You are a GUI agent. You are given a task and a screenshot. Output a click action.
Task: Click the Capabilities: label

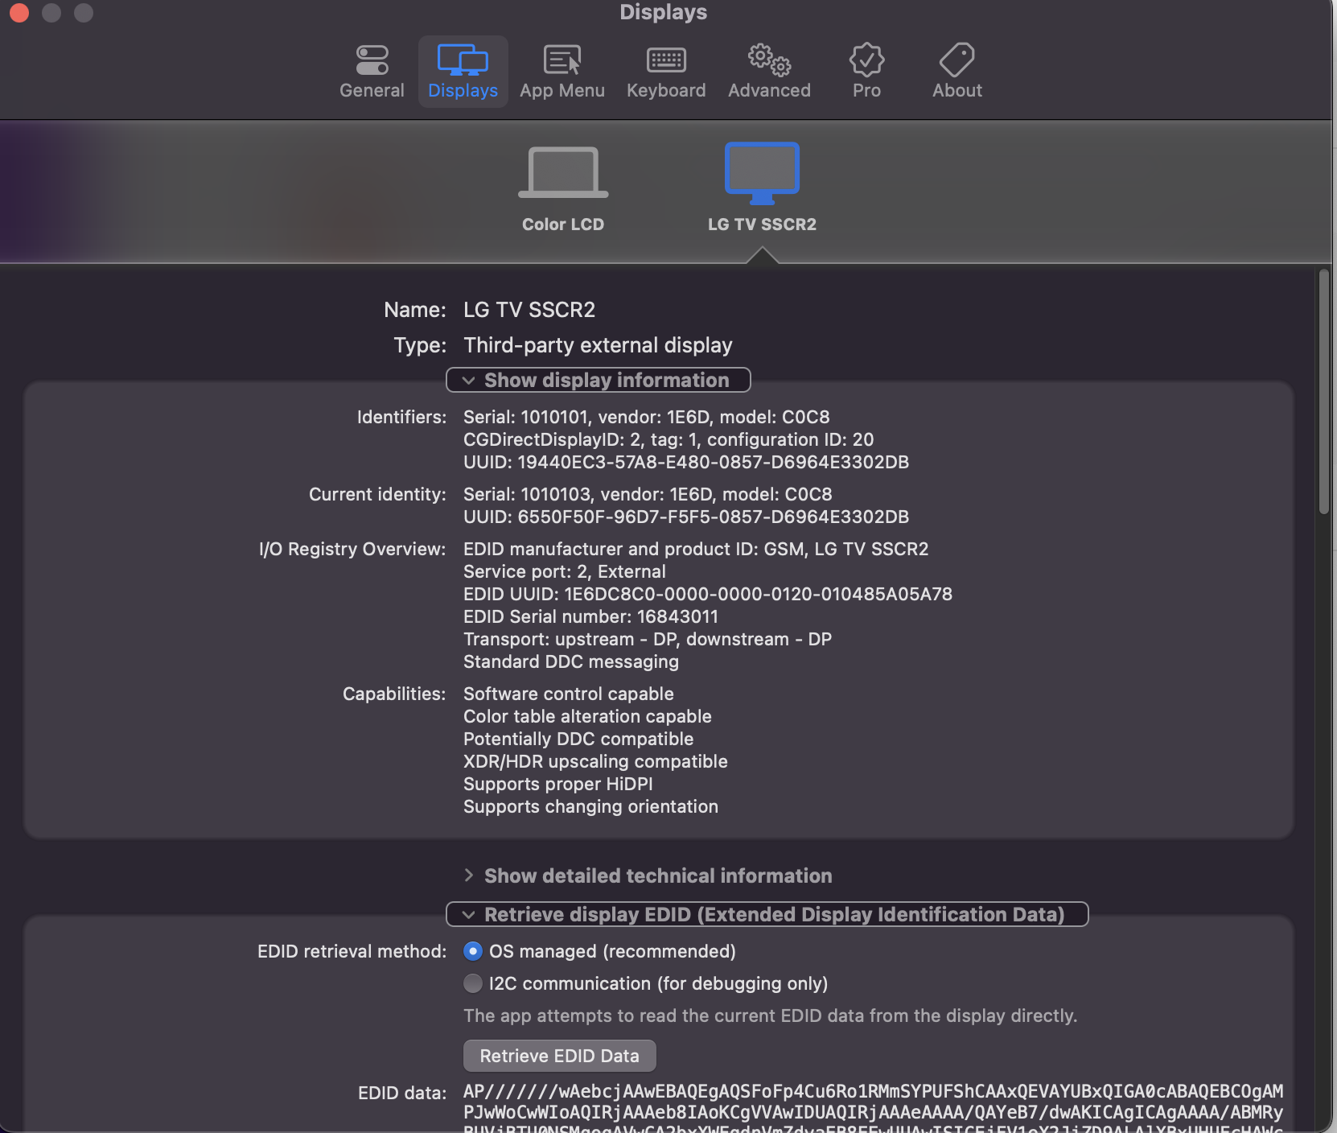pyautogui.click(x=394, y=694)
